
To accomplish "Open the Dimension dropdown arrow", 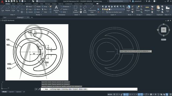I will pyautogui.click(x=70, y=6).
